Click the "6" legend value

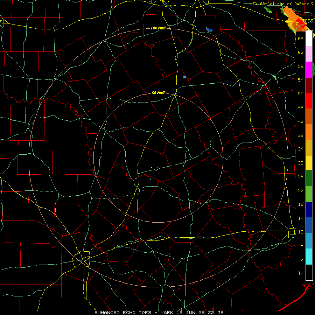(x=302, y=246)
